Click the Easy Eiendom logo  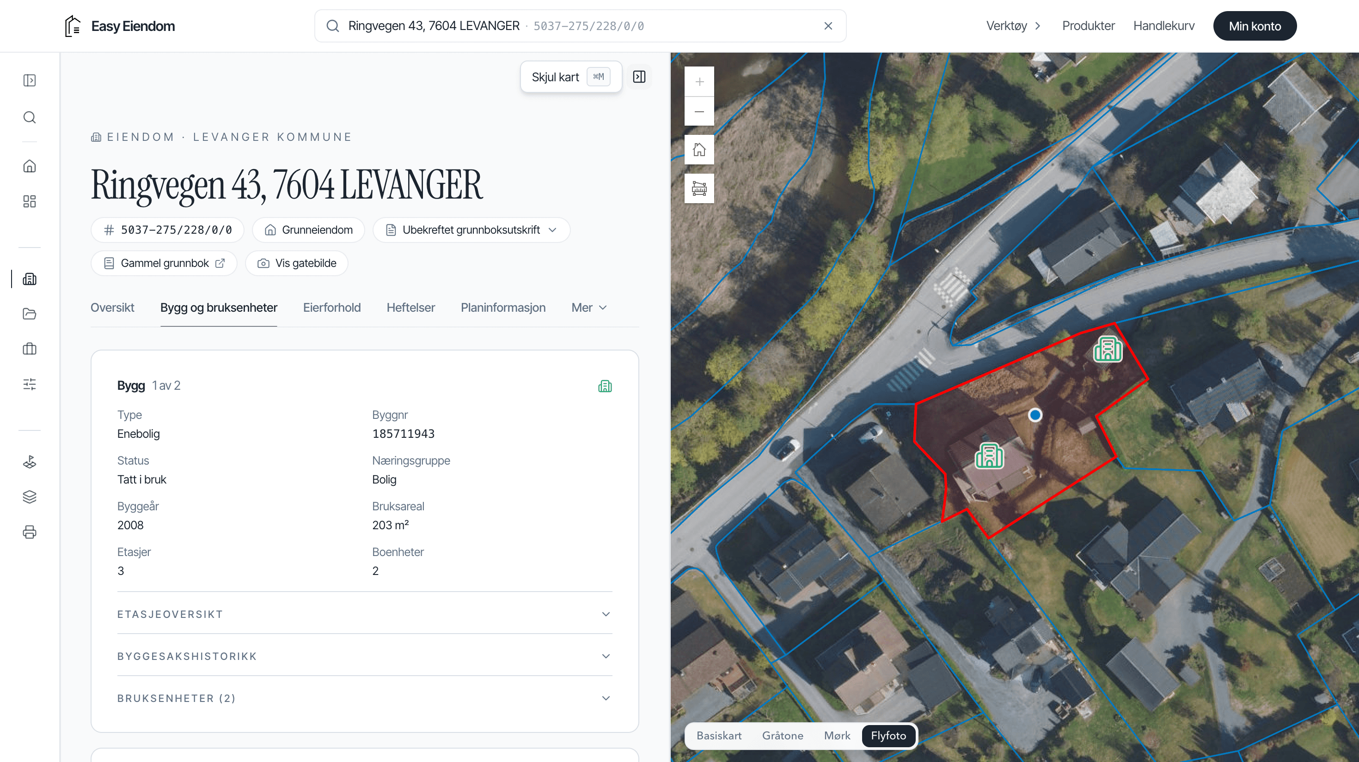click(120, 26)
